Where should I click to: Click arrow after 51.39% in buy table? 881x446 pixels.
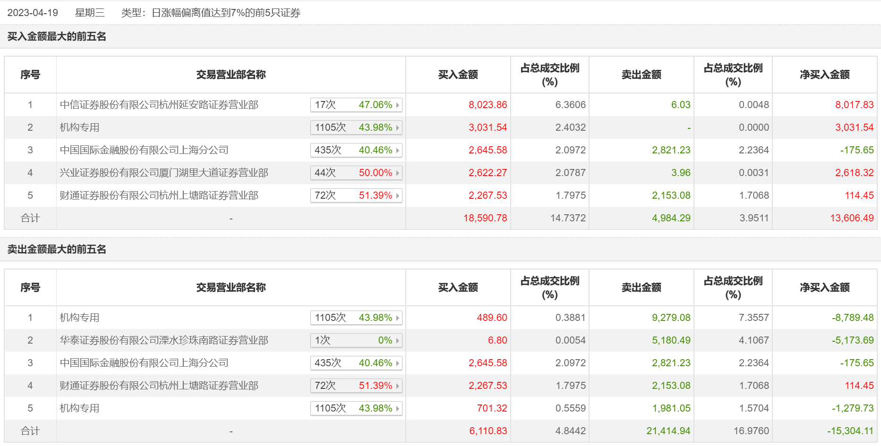398,195
